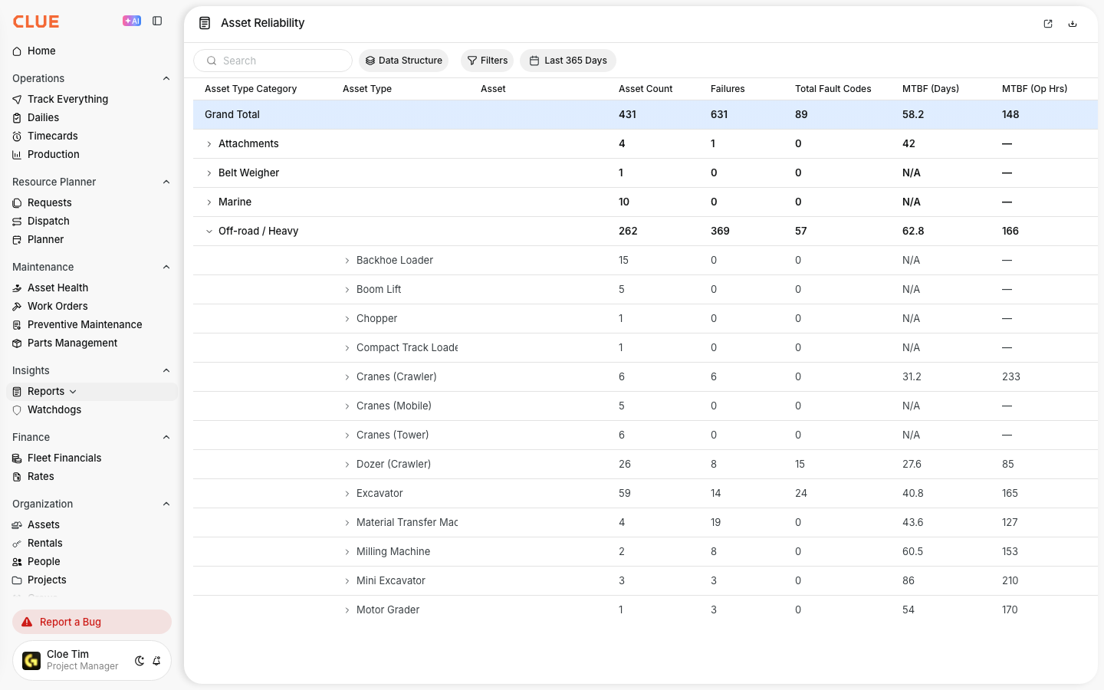The width and height of the screenshot is (1104, 690).
Task: Expand the Attachments category row
Action: [209, 144]
